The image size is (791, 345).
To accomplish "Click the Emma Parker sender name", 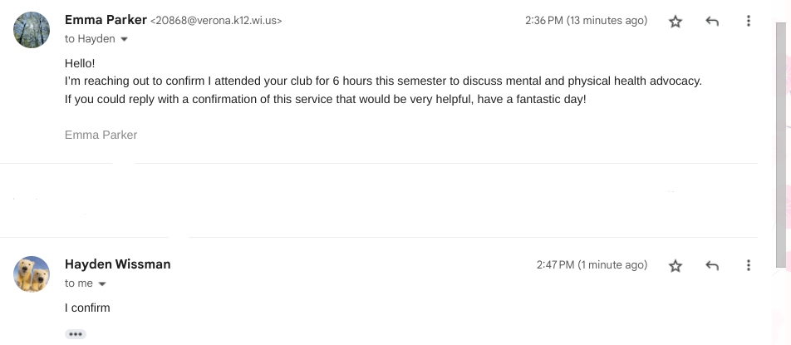I will click(x=106, y=20).
